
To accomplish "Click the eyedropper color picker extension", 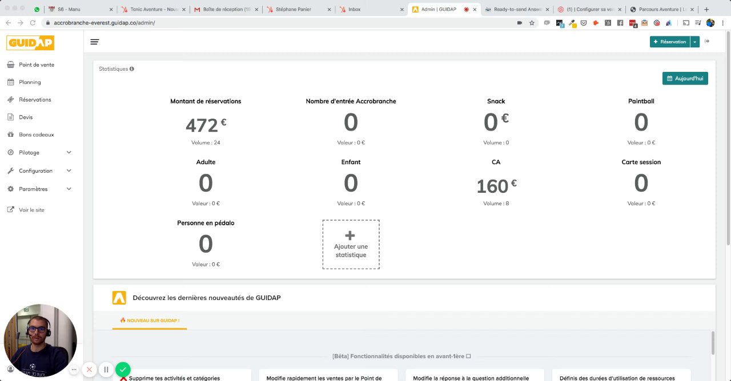I will click(572, 23).
